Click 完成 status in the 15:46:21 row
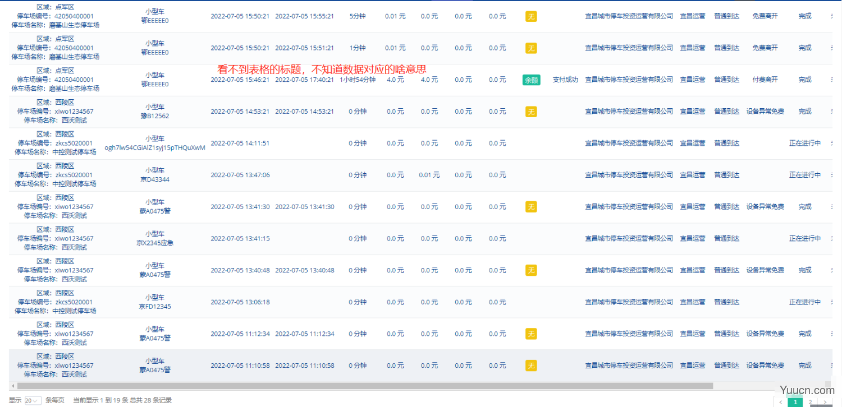842x407 pixels. pos(805,80)
